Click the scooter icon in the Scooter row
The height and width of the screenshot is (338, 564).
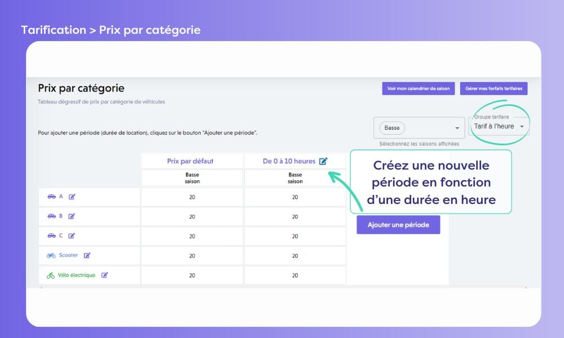click(x=51, y=256)
